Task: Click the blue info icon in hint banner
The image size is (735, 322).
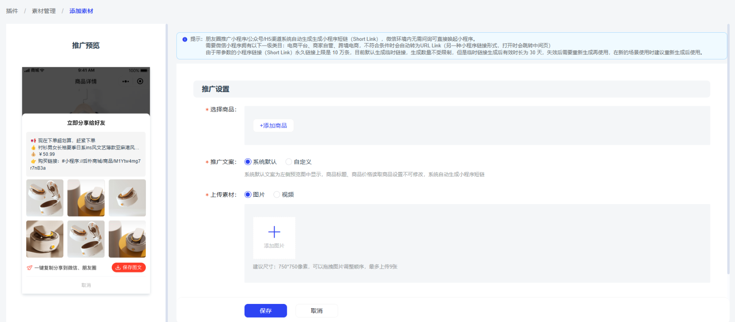Action: pos(185,39)
